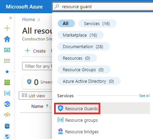This screenshot has width=153, height=139.
Task: Click the Name column sort arrows
Action: click(49, 106)
